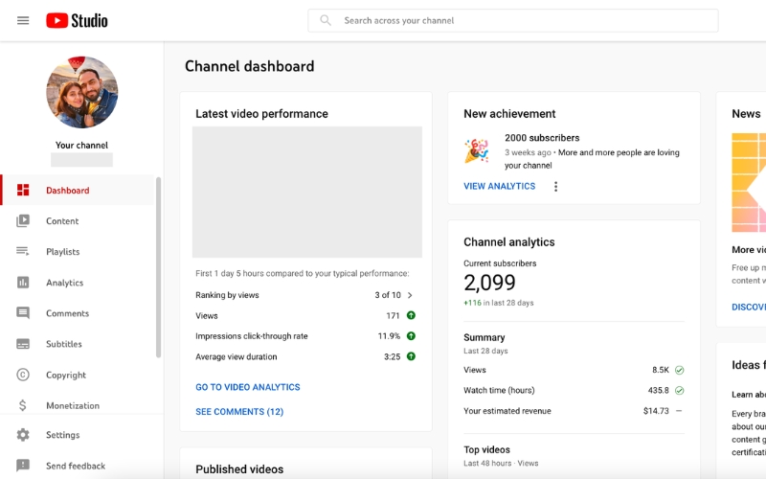Click the green arrow beside Average view duration

[412, 356]
